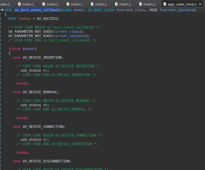This screenshot has width=205, height=170.
Task: Click comment USER CODE BEGIN ux_host_event_callback0
Action: coord(54,27)
